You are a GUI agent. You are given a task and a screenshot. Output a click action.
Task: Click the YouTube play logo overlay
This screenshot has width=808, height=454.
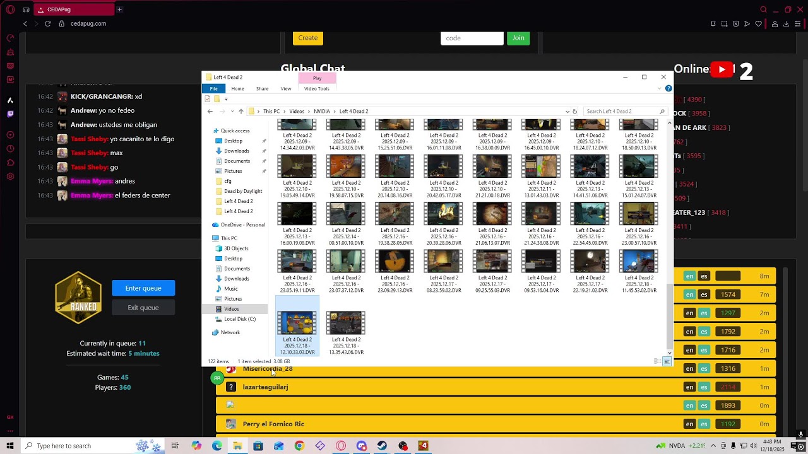click(x=722, y=70)
